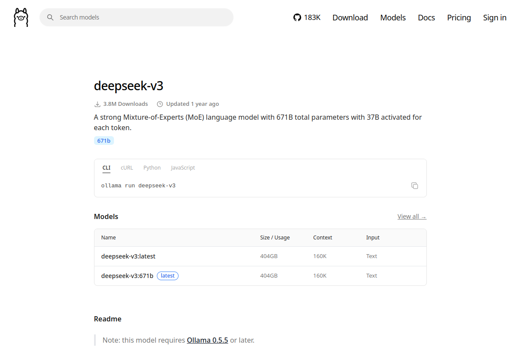Click the Models section heading
Image resolution: width=520 pixels, height=347 pixels.
click(x=106, y=216)
